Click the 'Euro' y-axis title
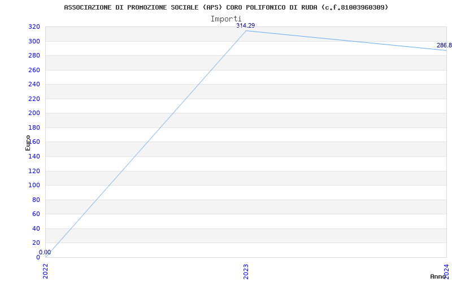Viewport: 452px width, 282px height. pos(28,143)
